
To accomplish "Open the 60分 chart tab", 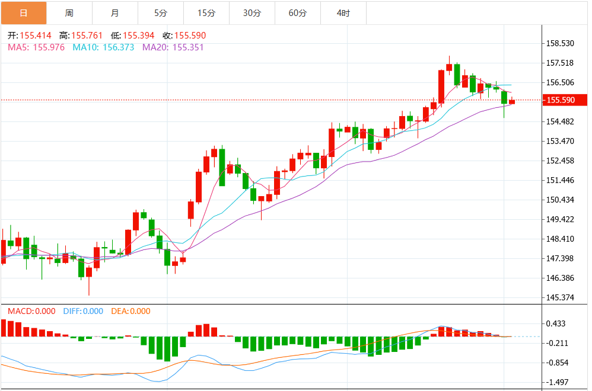I will (298, 13).
